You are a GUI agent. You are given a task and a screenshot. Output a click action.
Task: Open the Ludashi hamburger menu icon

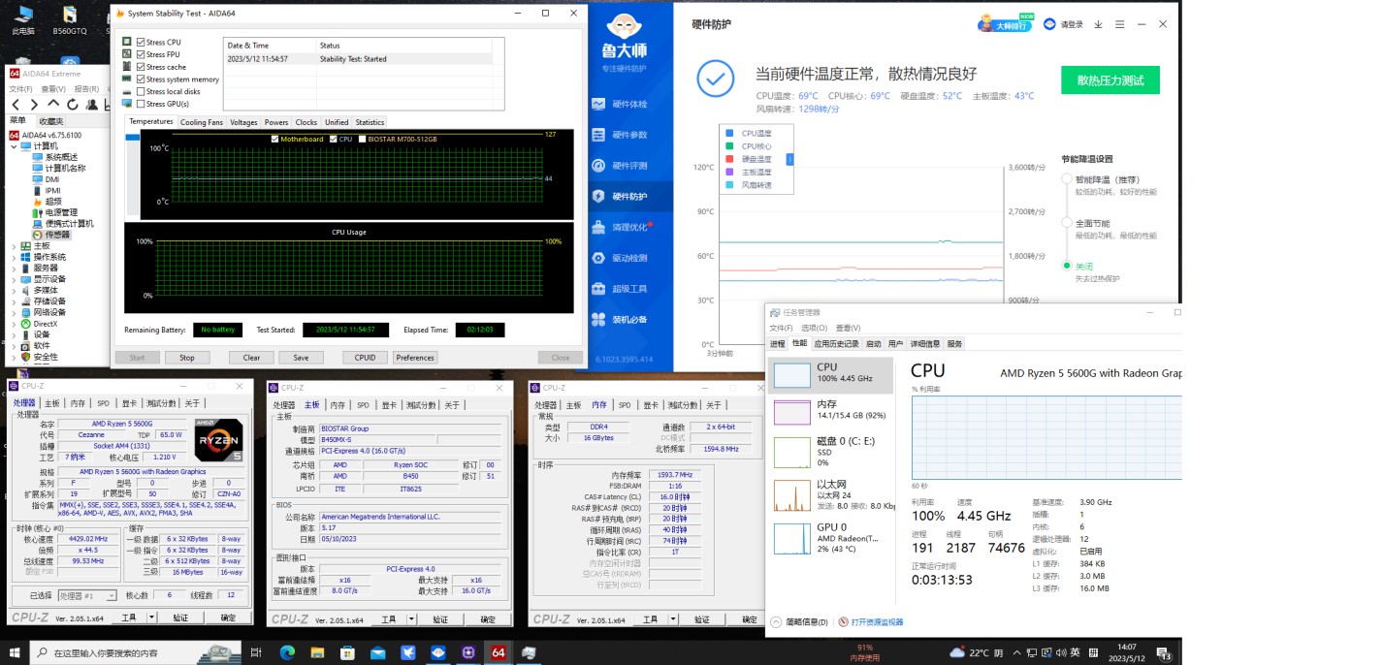pyautogui.click(x=1119, y=24)
